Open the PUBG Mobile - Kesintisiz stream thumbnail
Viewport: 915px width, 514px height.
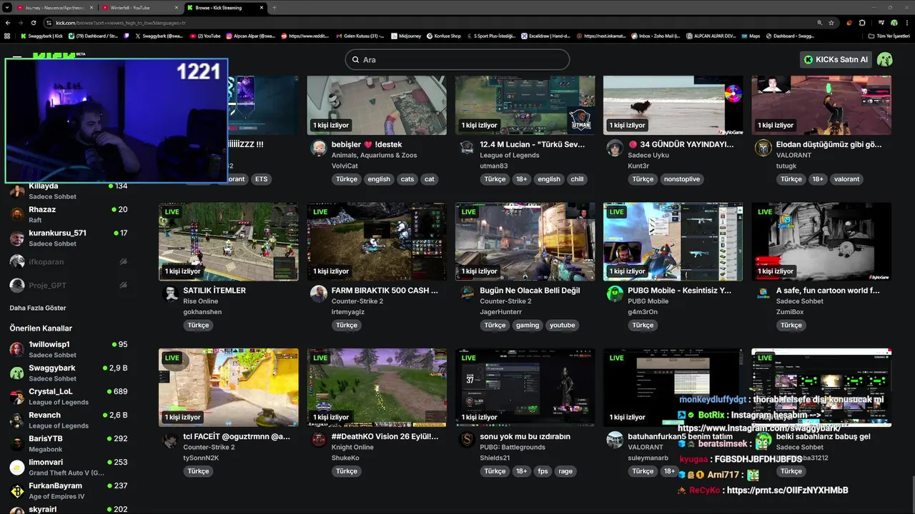(x=673, y=242)
